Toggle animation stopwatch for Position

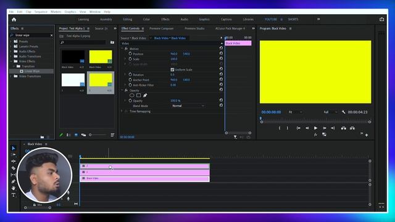tap(130, 54)
